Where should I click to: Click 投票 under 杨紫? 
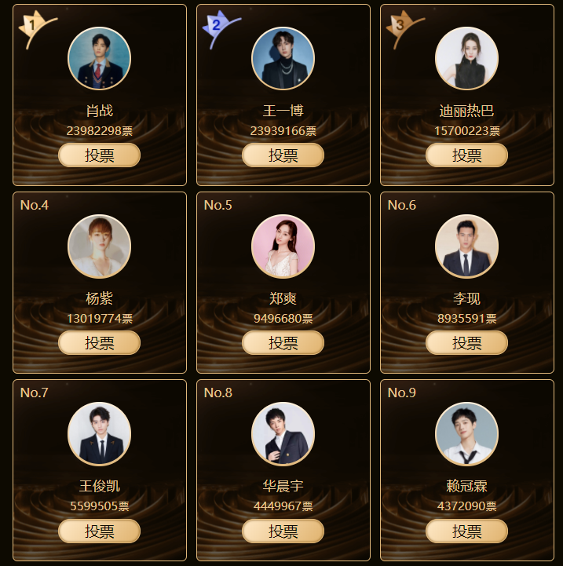click(x=99, y=343)
